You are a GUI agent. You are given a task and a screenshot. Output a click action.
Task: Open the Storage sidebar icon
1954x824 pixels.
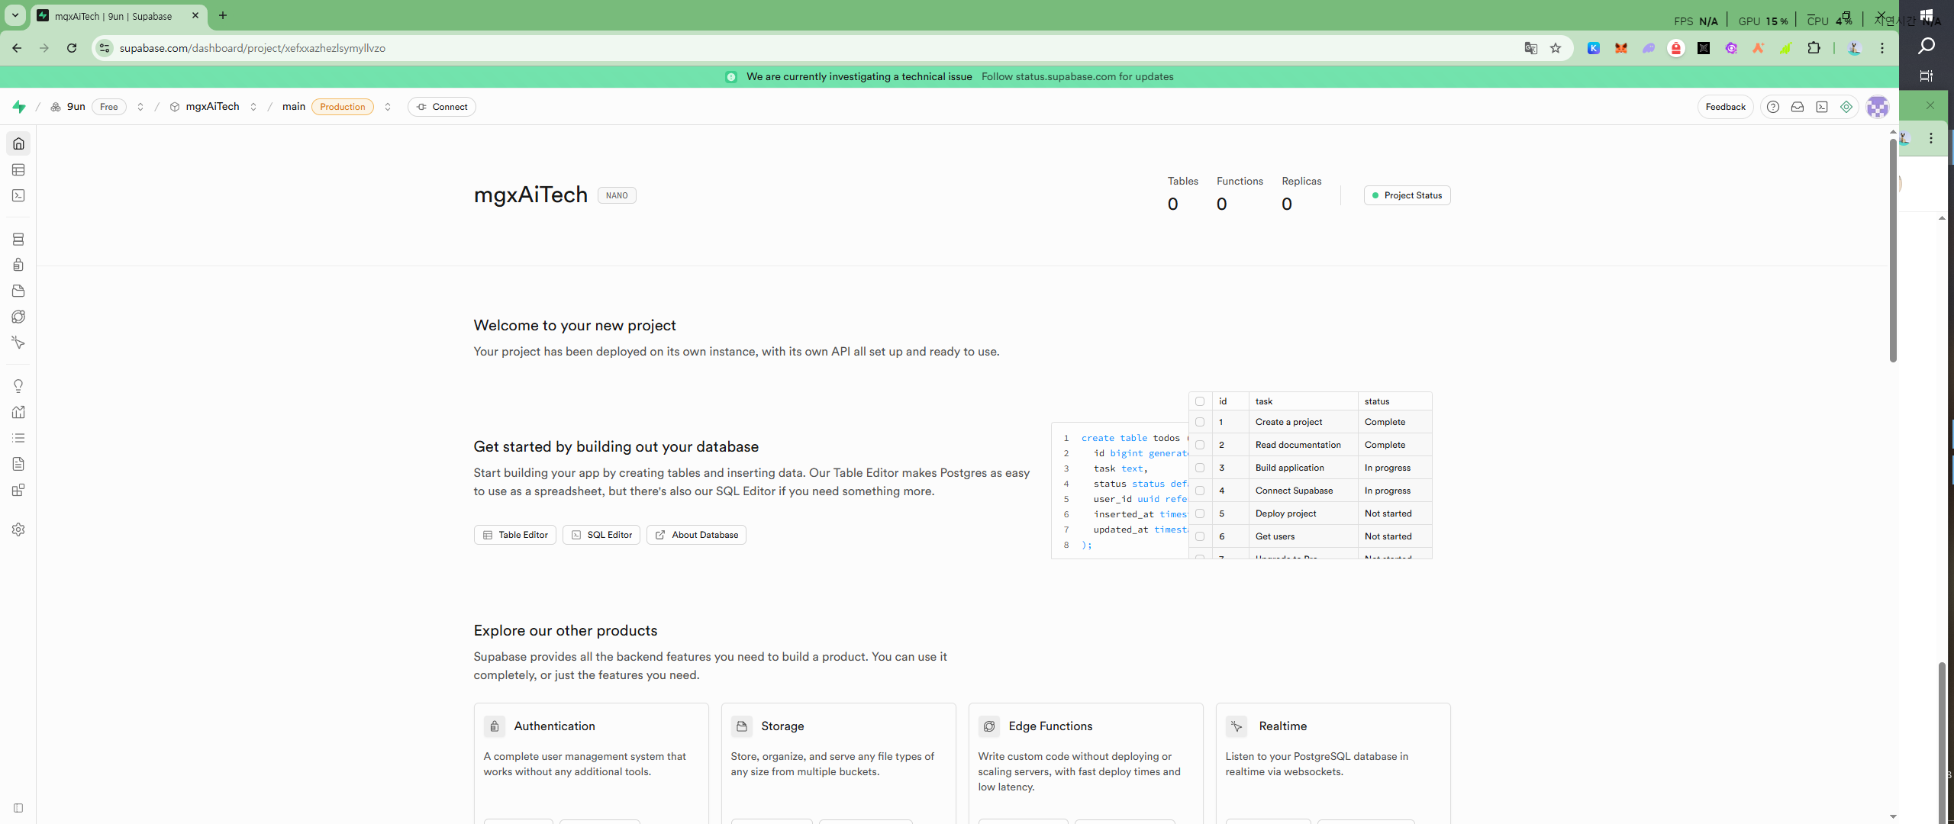[18, 291]
